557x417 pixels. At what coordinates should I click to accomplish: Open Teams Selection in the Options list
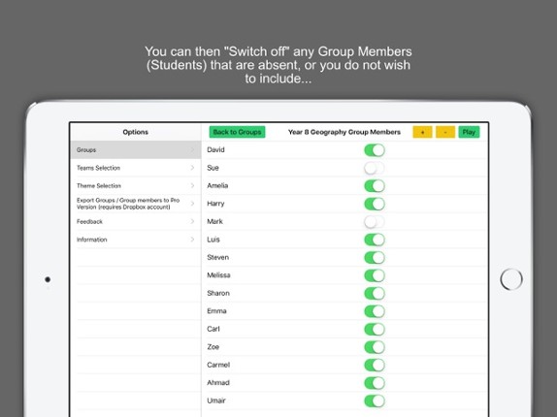pyautogui.click(x=136, y=168)
